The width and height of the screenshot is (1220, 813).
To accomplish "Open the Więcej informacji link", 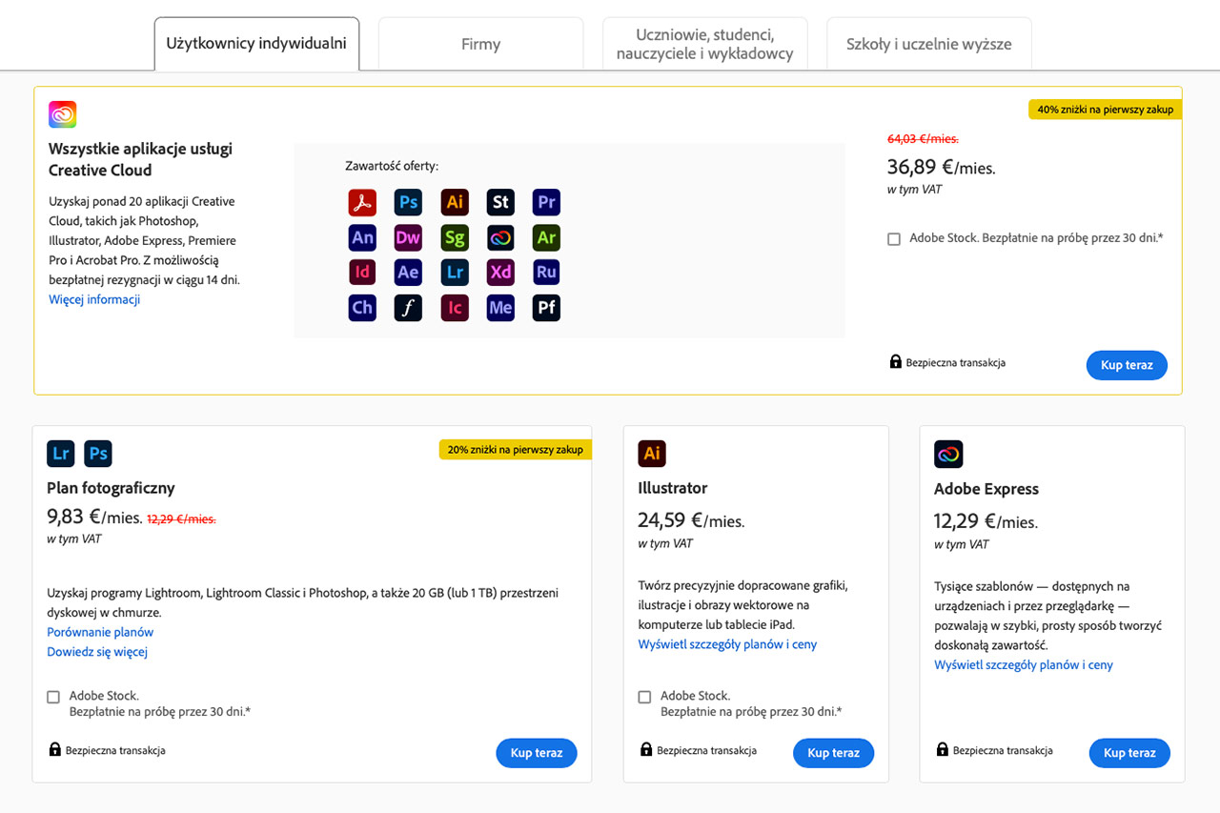I will (94, 299).
